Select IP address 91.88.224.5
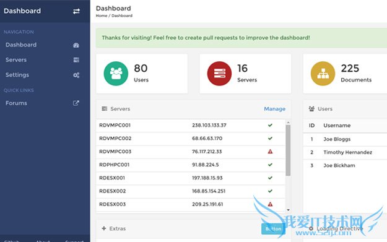387x242 pixels. tap(206, 165)
